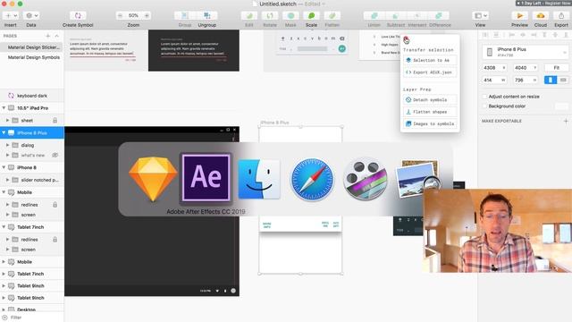This screenshot has height=322, width=572.
Task: Click the Ungroup toolbar icon
Action: click(206, 16)
